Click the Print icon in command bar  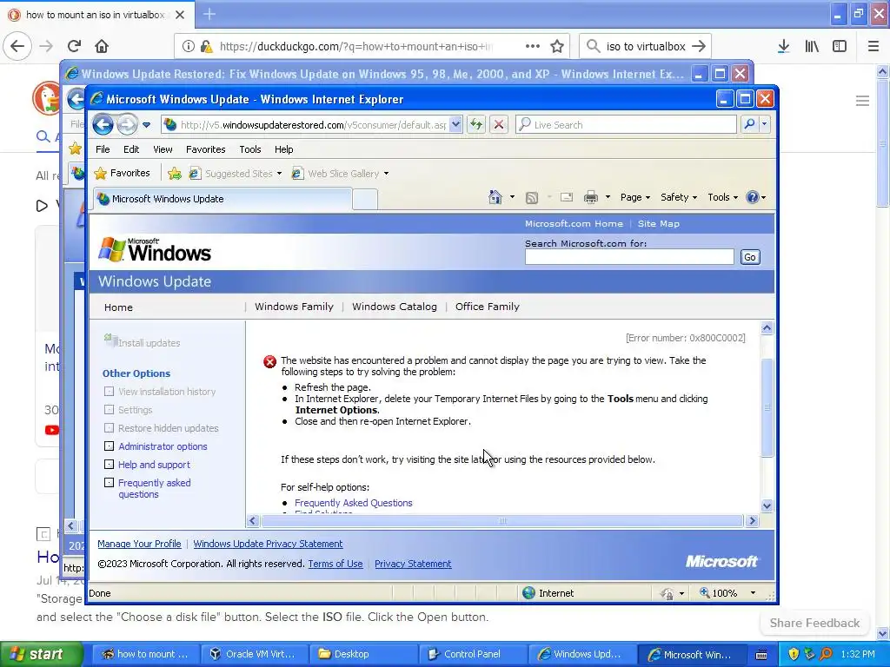pos(591,197)
